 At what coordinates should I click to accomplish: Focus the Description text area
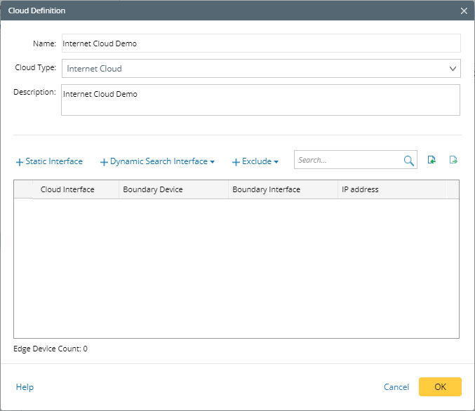261,100
